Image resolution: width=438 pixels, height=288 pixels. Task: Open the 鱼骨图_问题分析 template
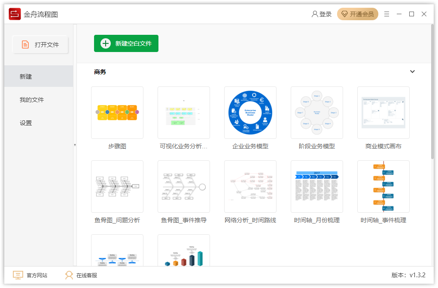(x=117, y=187)
